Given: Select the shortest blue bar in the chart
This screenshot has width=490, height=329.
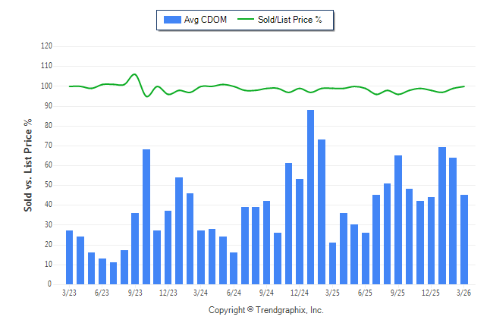Looking at the screenshot, I should pos(114,273).
